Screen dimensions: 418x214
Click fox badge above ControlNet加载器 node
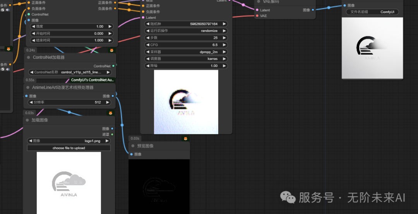112,50
